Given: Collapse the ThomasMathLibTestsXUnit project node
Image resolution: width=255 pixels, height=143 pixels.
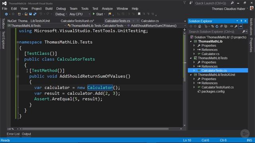Looking at the screenshot, I should (191, 75).
